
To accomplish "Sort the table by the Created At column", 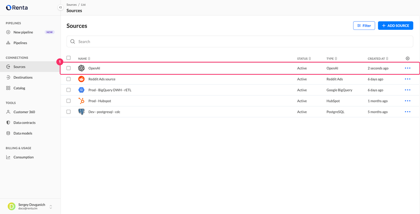I will point(378,59).
